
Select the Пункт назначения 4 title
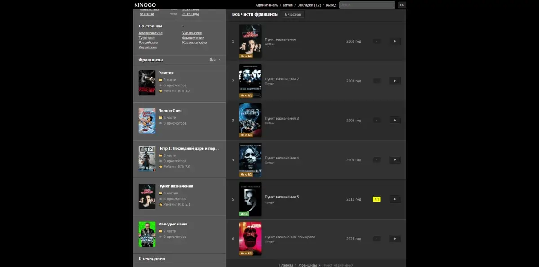[282, 158]
